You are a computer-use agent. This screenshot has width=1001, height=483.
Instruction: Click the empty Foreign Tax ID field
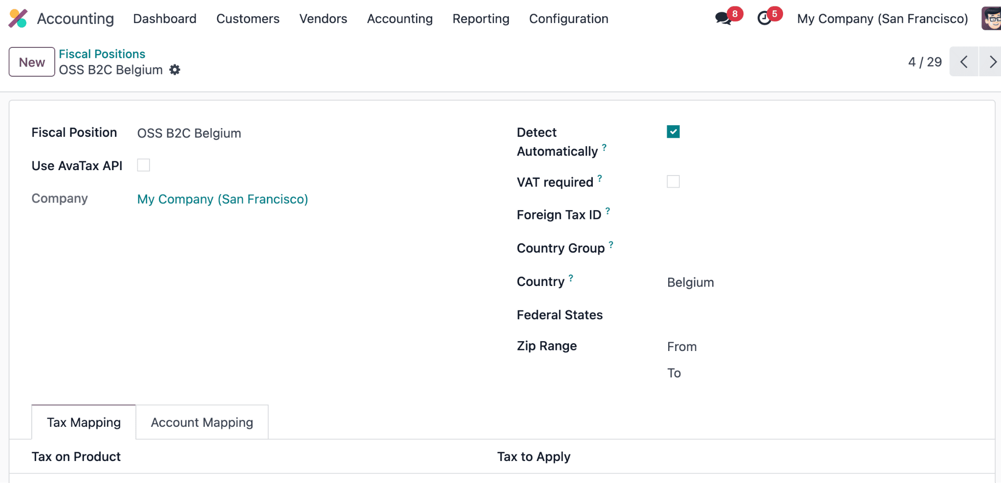820,215
